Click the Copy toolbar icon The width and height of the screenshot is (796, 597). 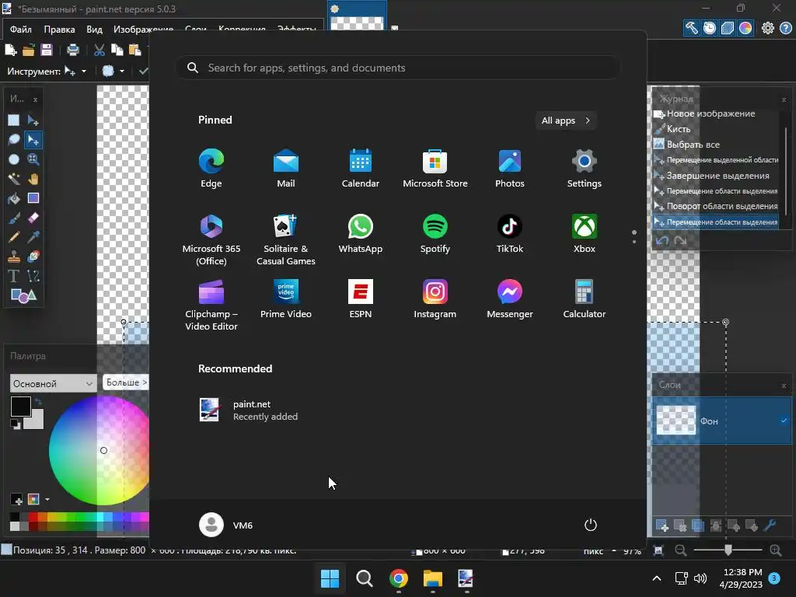pyautogui.click(x=117, y=50)
